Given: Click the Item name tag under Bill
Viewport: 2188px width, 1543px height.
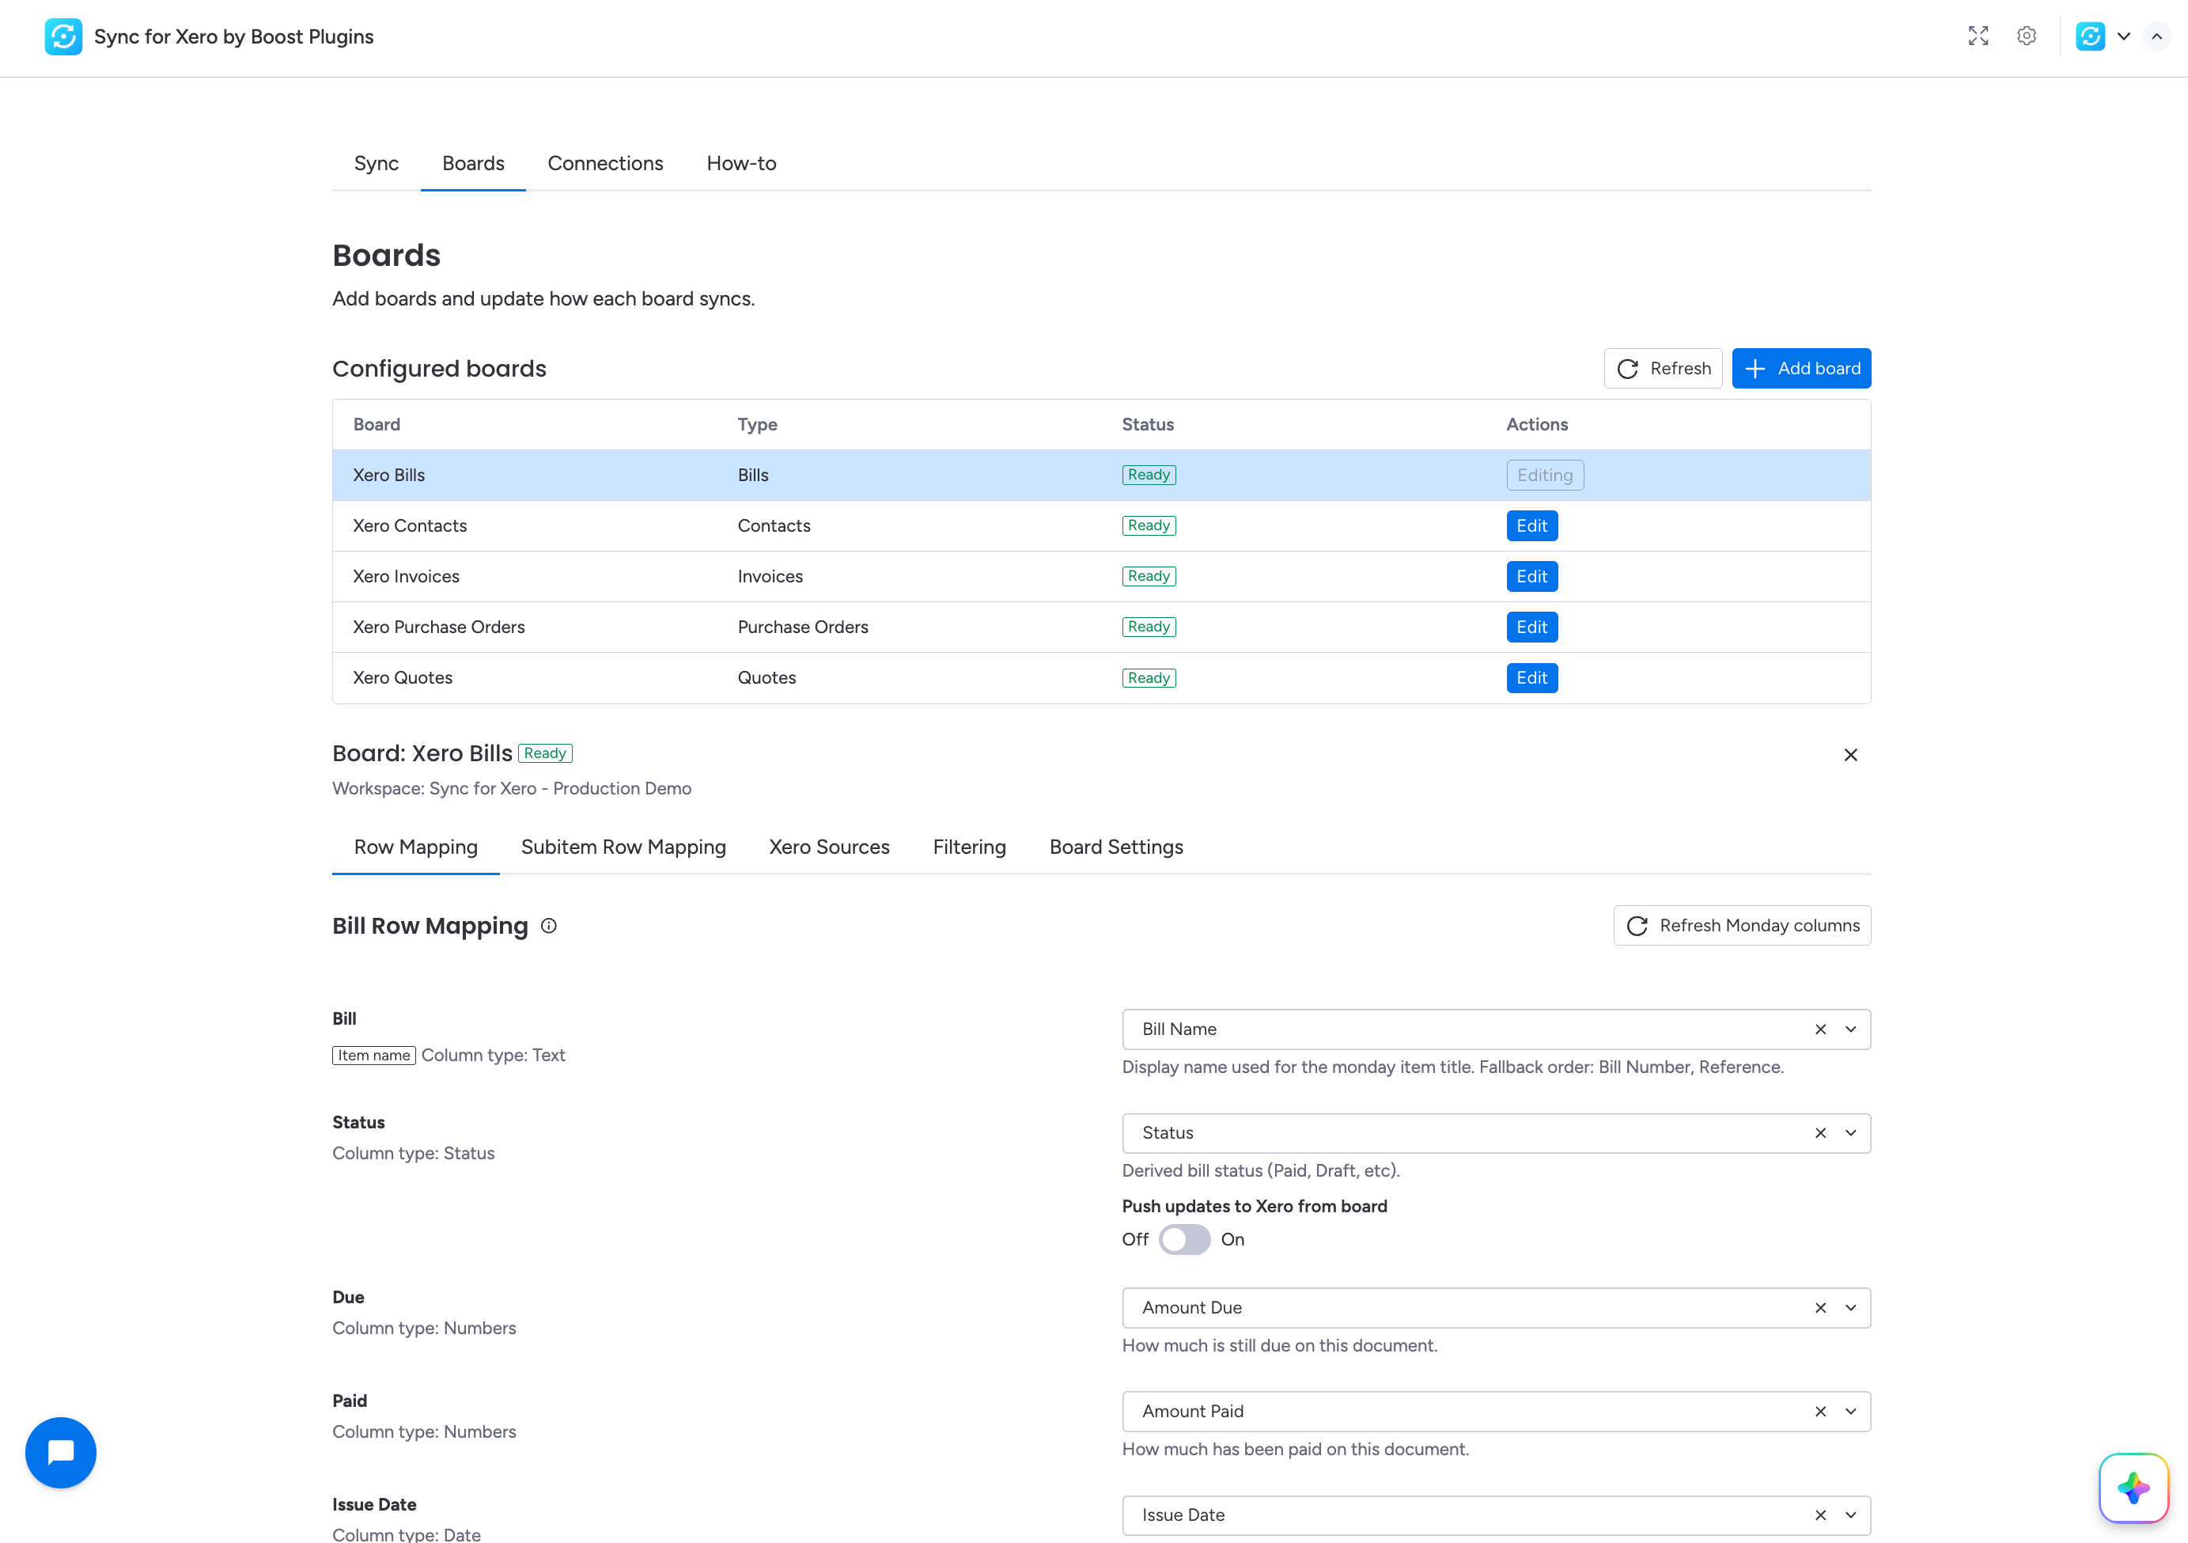Looking at the screenshot, I should pos(373,1056).
